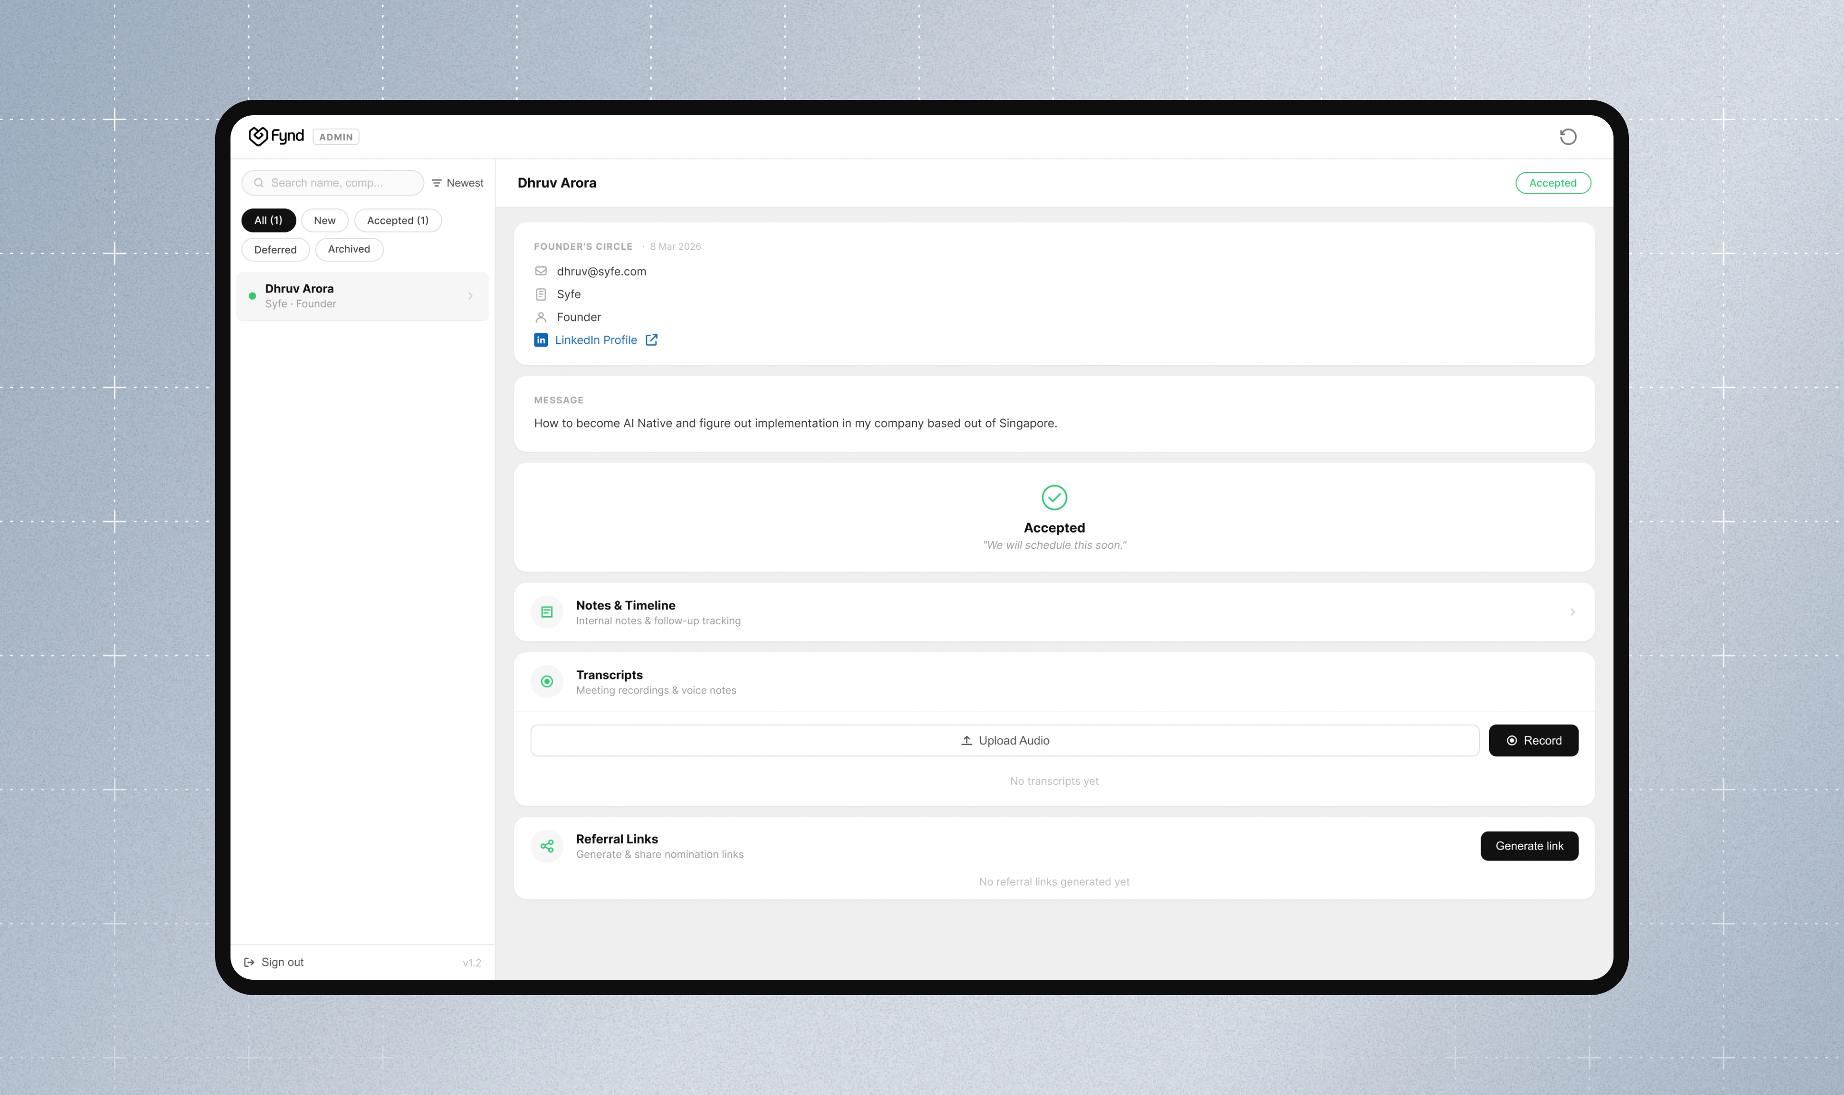The image size is (1844, 1095).
Task: Click the Transcripts record icon
Action: pos(546,681)
